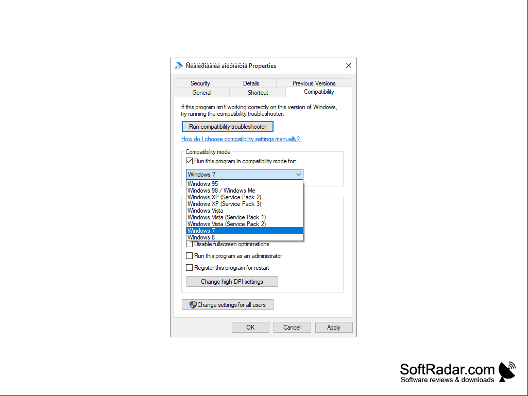Switch to the Security tab

200,83
